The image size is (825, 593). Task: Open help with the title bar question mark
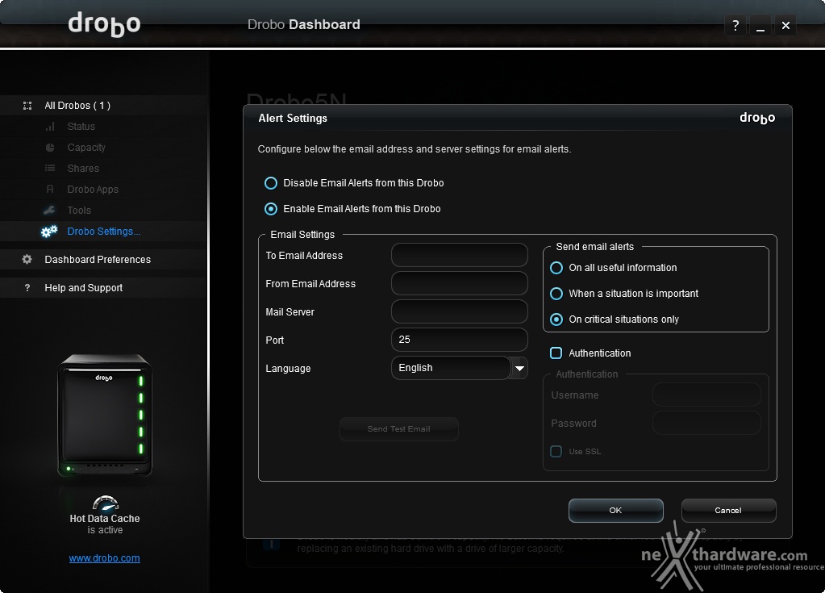735,25
